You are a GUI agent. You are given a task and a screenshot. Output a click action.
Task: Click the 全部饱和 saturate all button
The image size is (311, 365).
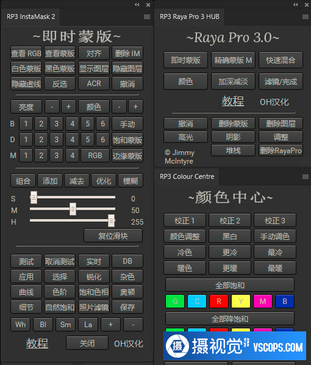(x=230, y=285)
